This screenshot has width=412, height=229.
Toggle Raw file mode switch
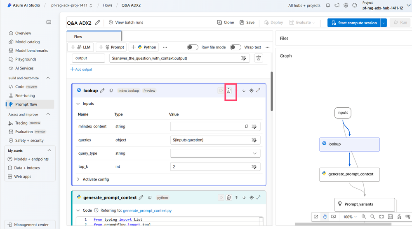click(x=193, y=47)
